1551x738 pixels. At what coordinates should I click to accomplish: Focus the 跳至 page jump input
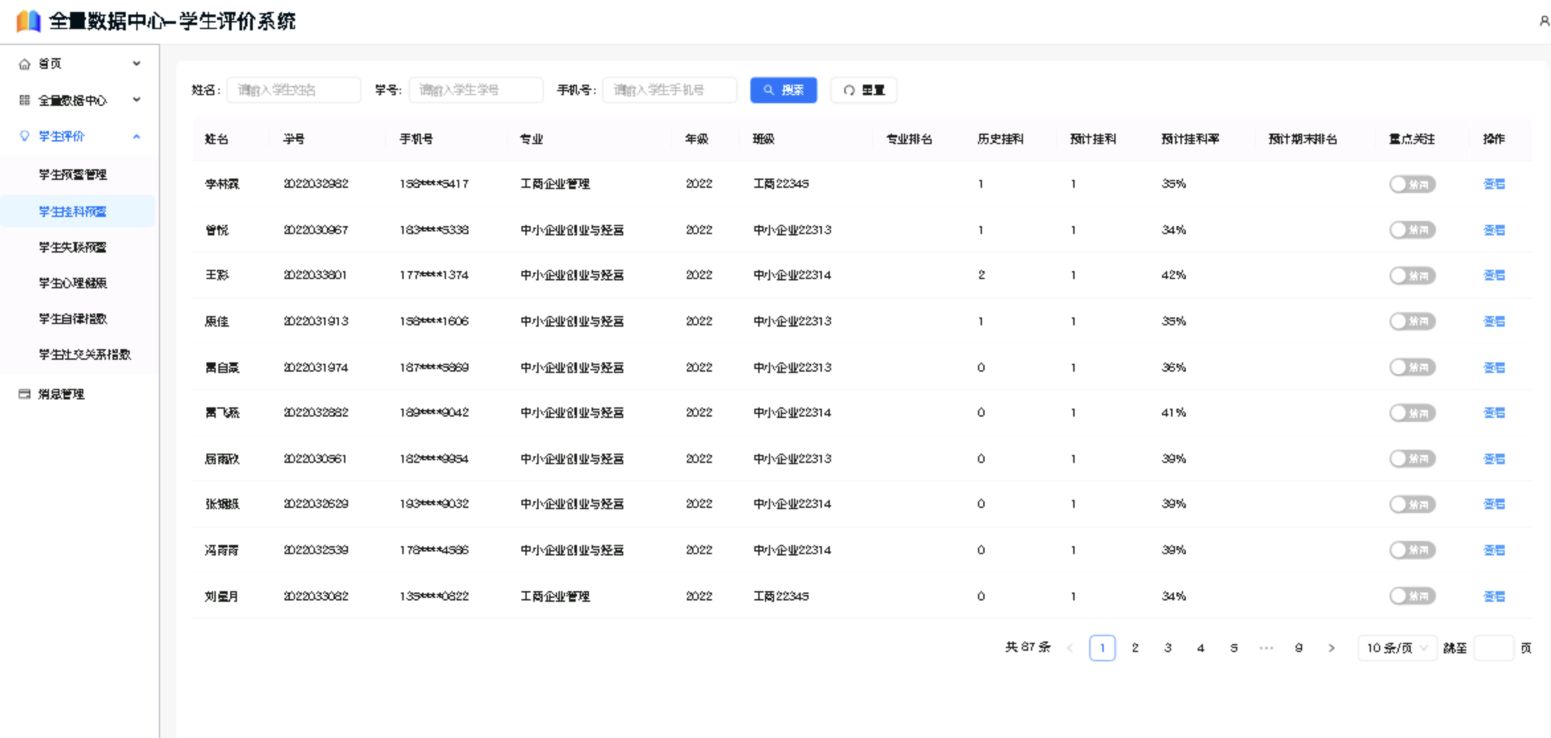tap(1493, 648)
